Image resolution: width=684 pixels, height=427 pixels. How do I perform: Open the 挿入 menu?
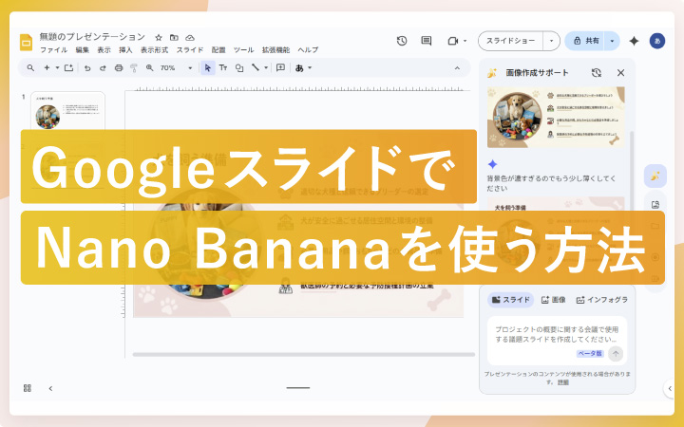tap(125, 50)
